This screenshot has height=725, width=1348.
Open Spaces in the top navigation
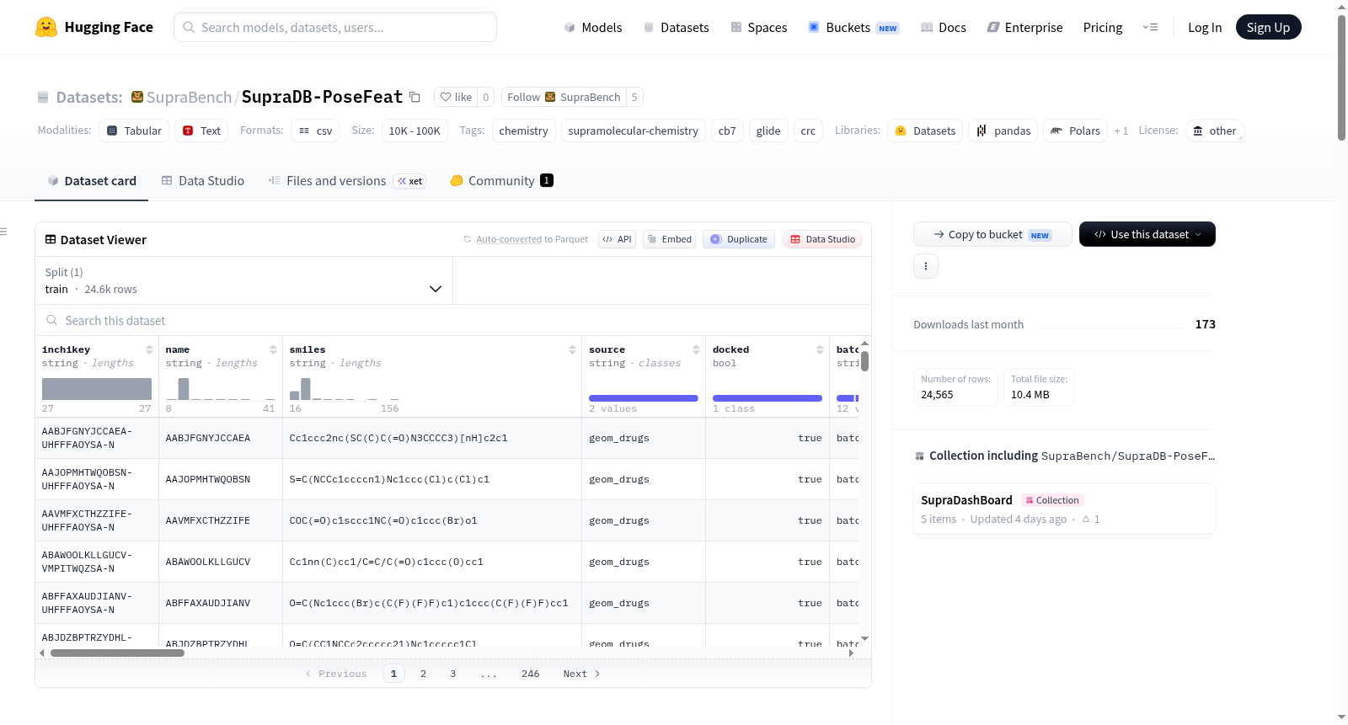(759, 28)
